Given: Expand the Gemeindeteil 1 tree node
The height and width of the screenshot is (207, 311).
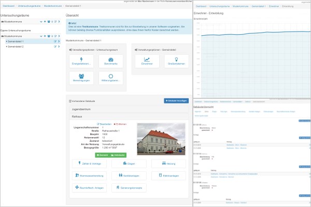Looking at the screenshot, I should [x=5, y=41].
